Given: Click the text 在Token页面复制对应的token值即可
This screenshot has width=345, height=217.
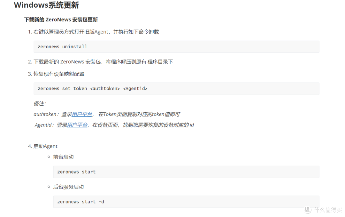Looking at the screenshot, I should click(139, 114).
